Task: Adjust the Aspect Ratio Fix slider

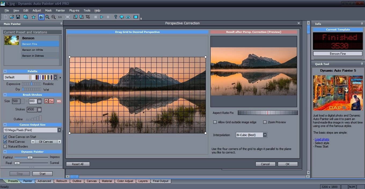Action: coord(268,113)
